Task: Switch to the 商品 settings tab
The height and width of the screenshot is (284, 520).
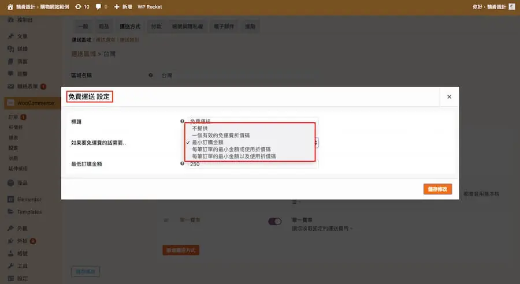Action: (104, 26)
